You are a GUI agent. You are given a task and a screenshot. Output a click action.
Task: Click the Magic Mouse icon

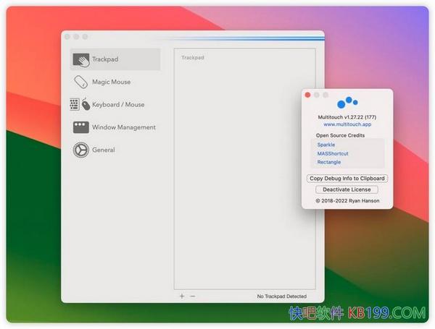(80, 82)
